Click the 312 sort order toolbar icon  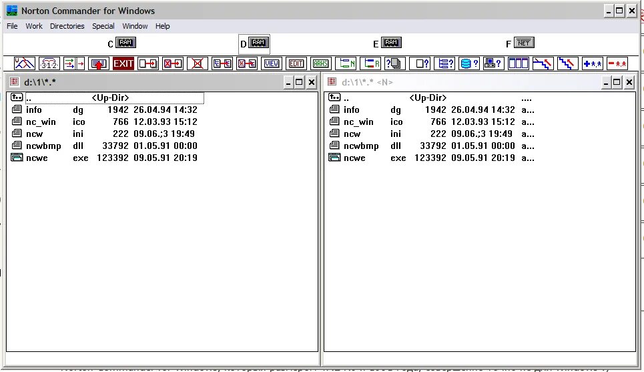pos(49,63)
